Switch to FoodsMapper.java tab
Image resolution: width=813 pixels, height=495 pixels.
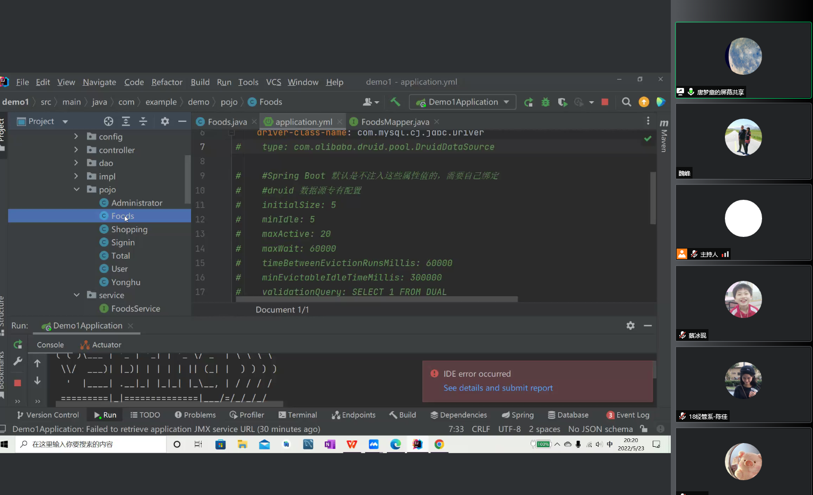pos(395,121)
